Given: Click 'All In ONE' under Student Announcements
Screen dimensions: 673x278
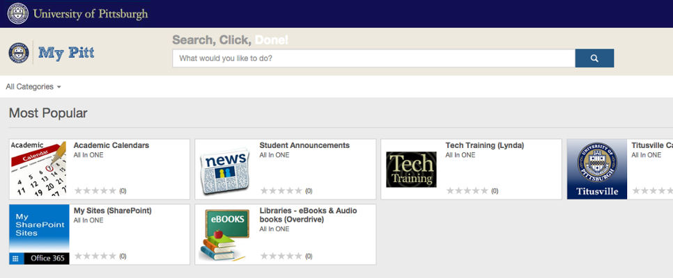Looking at the screenshot, I should (274, 155).
